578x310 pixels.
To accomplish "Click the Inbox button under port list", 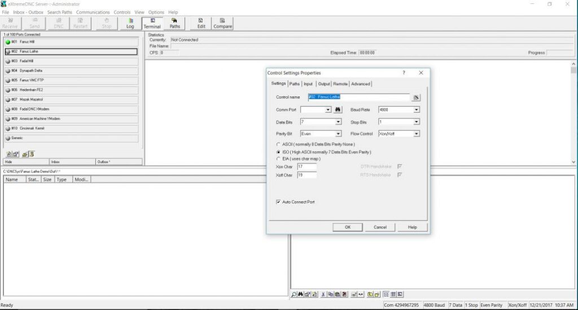I will pos(73,162).
